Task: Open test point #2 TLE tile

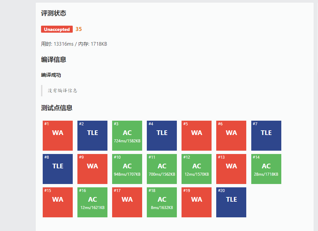Action: [92, 136]
